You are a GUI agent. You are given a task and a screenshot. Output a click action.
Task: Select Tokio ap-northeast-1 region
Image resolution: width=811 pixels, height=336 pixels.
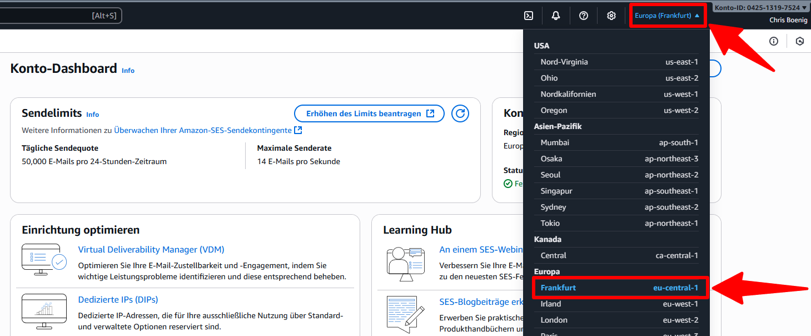(619, 223)
